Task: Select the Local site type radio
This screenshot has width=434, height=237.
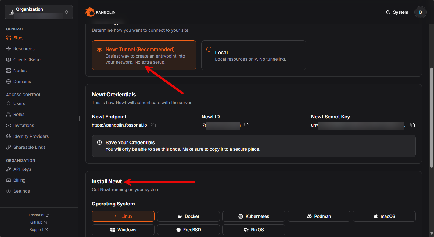Action: (209, 49)
